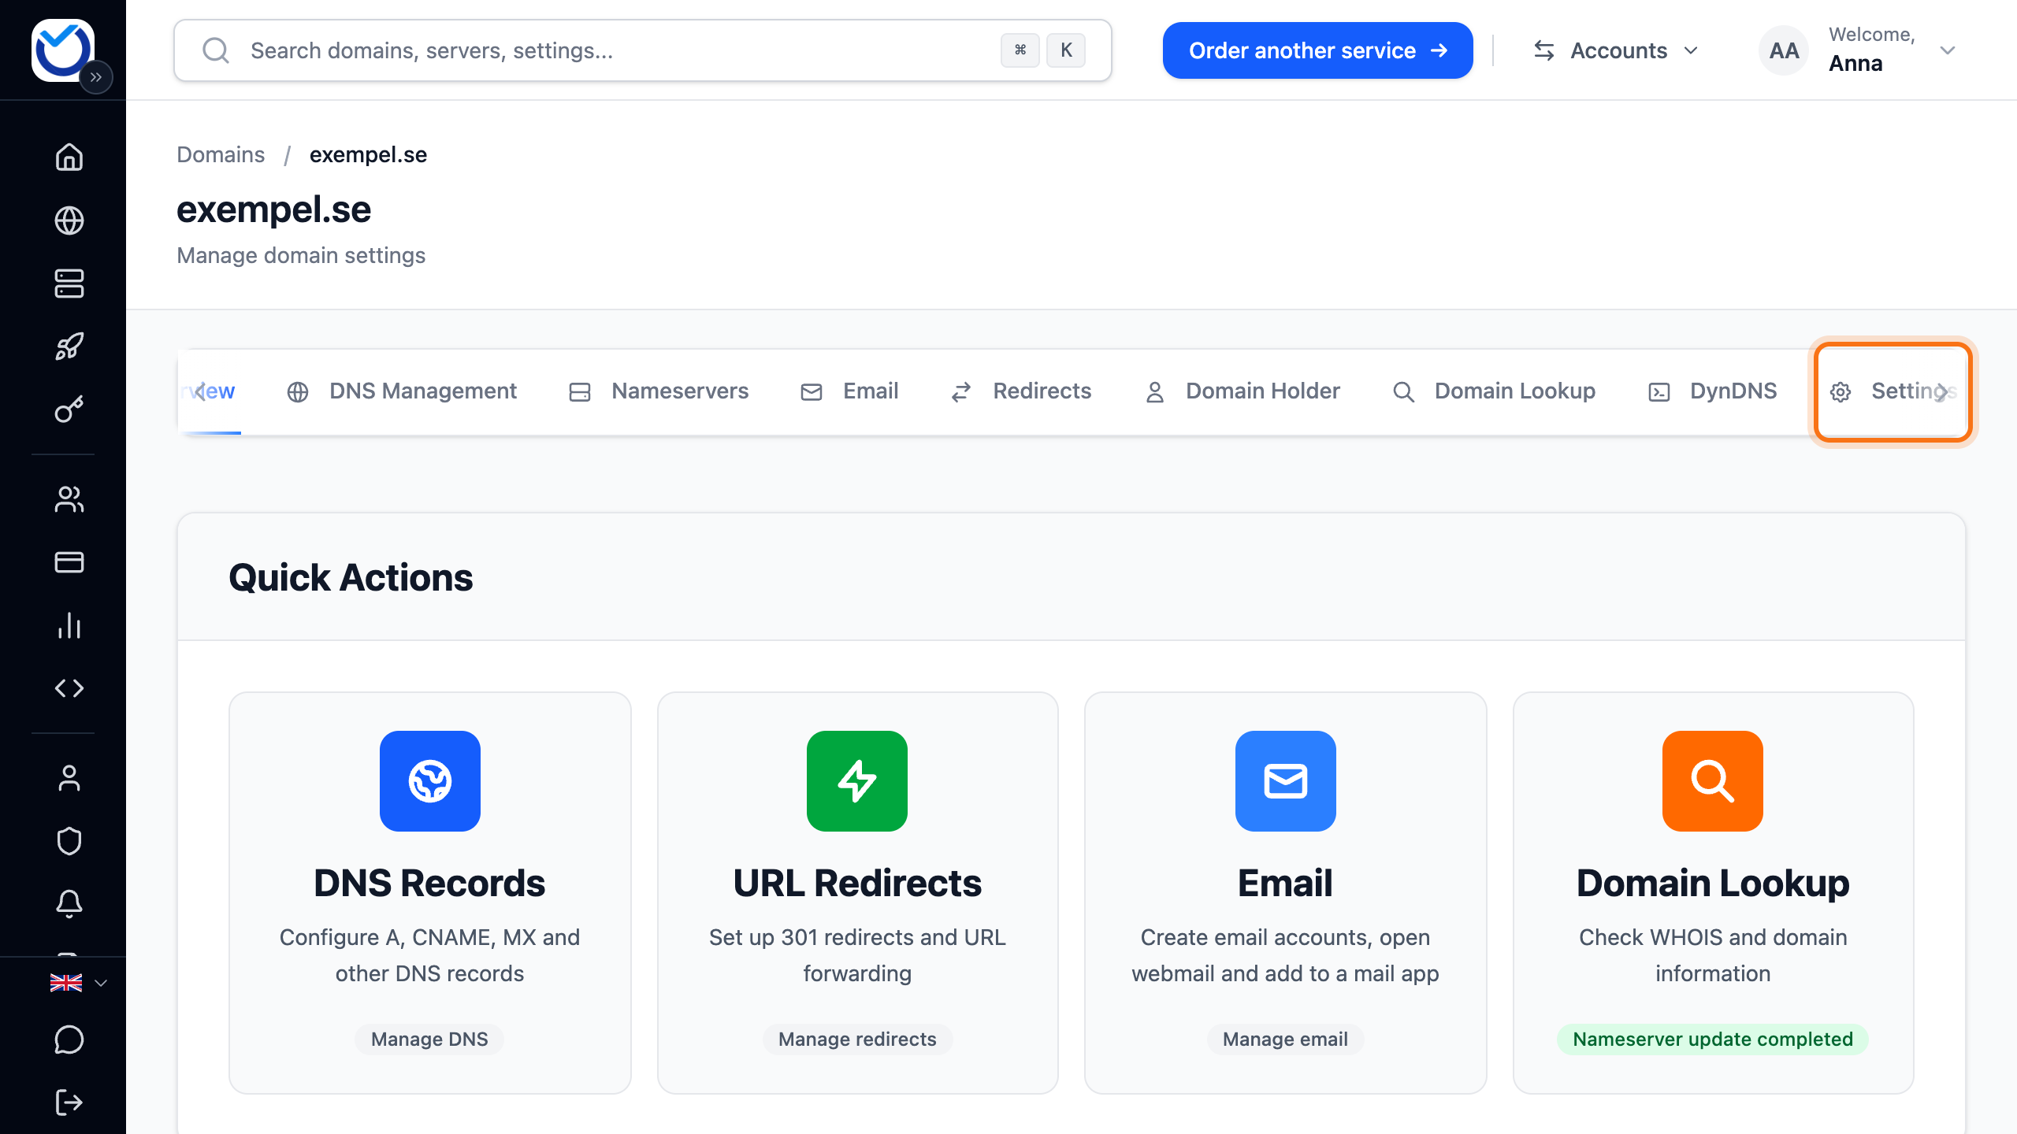Click Nameserver update completed badge
Viewport: 2017px width, 1134px height.
point(1713,1039)
